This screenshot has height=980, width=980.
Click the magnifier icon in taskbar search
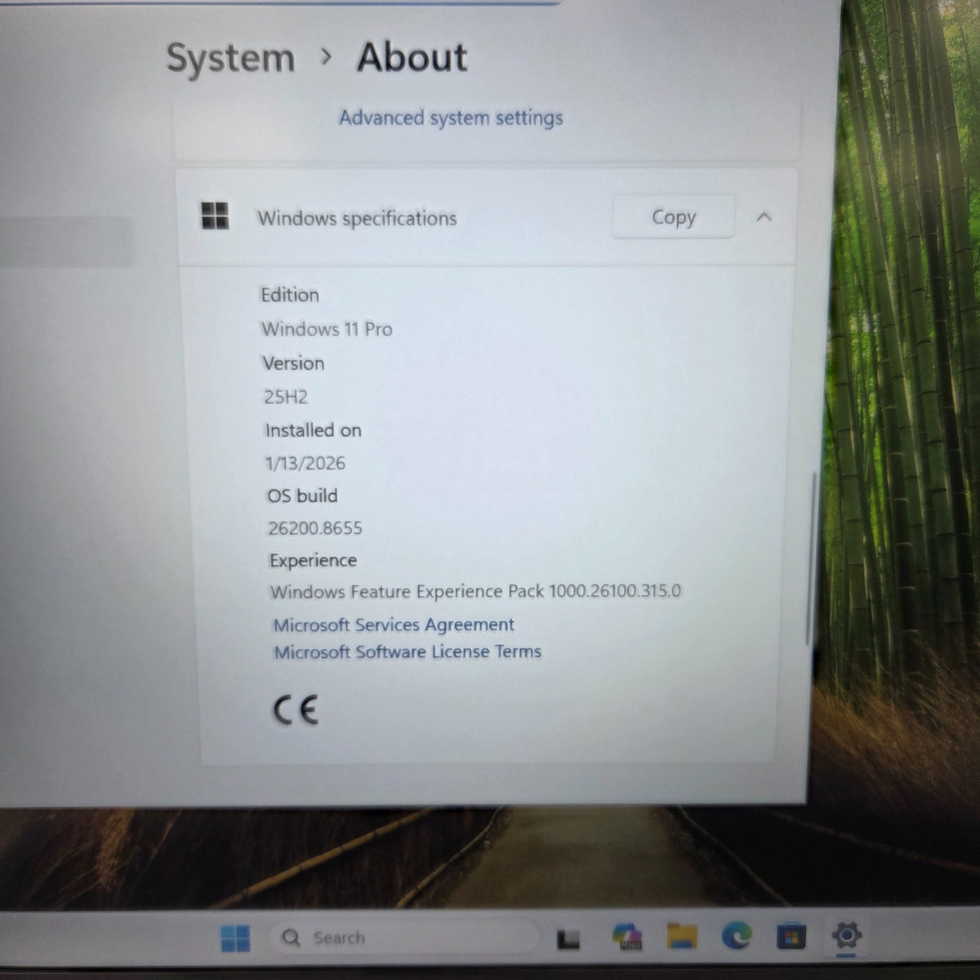click(x=291, y=938)
